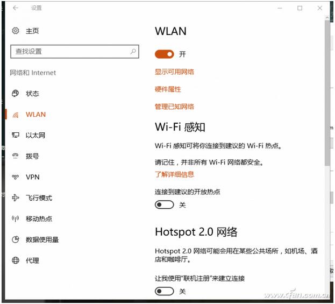Image resolution: width=335 pixels, height=304 pixels.
Task: Click the scrollbar up arrow
Action: coord(327,18)
